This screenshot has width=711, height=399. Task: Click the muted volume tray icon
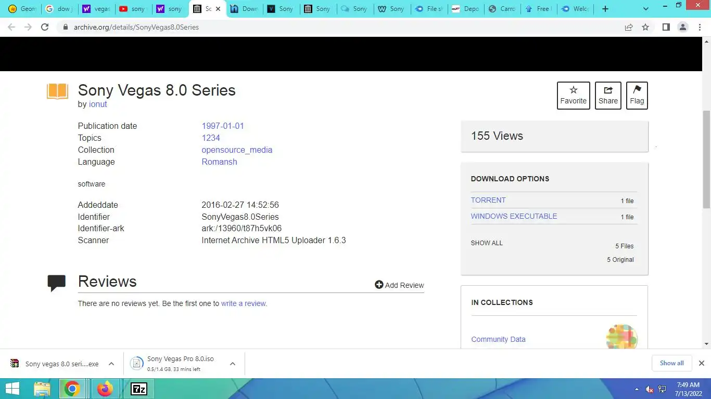tap(650, 389)
